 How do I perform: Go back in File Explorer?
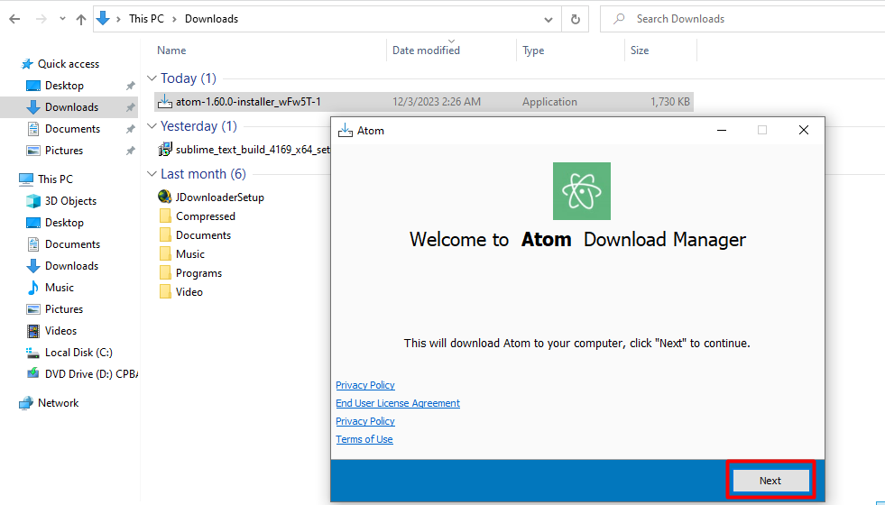[x=14, y=19]
